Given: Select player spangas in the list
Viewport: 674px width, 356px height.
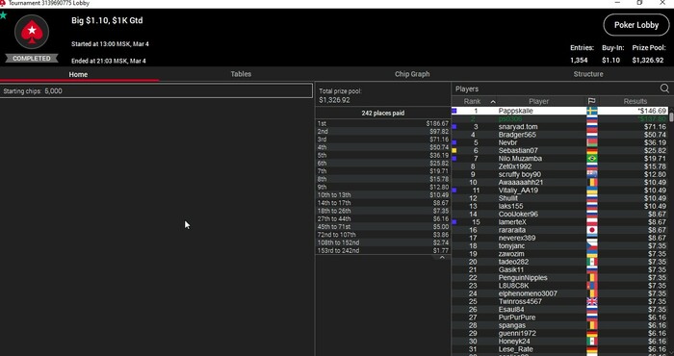Looking at the screenshot, I should pos(559,325).
